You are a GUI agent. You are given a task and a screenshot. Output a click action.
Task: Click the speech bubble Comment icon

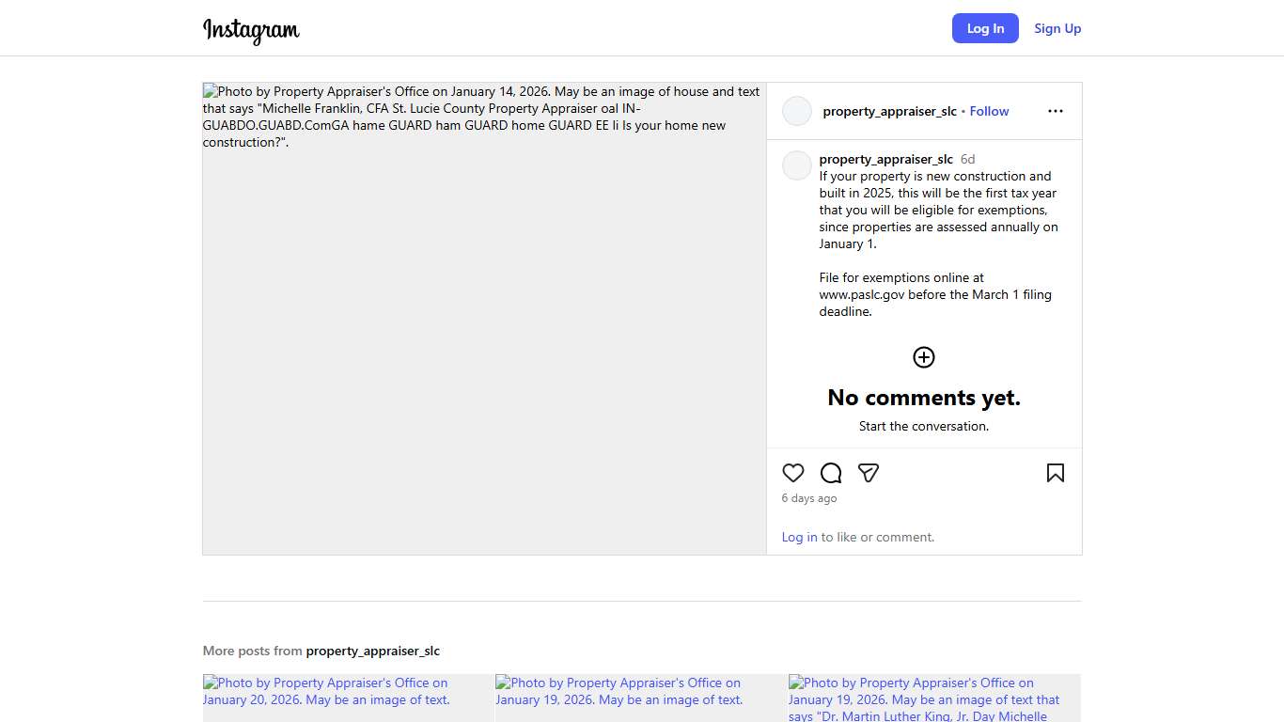[x=831, y=473]
